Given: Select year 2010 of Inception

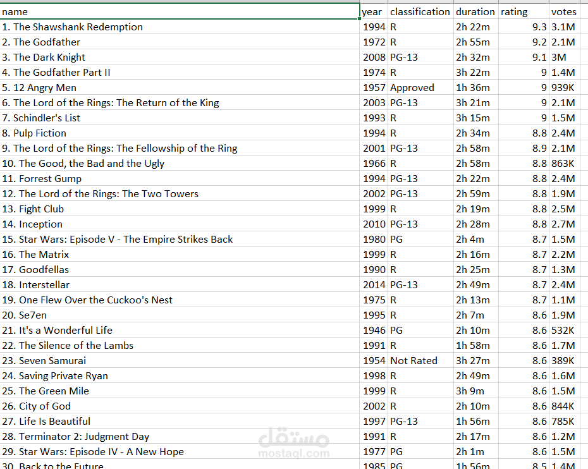Looking at the screenshot, I should pyautogui.click(x=374, y=224).
